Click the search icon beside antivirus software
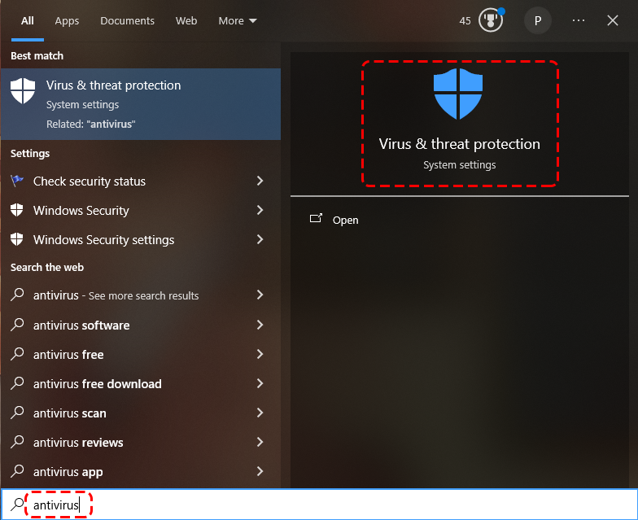This screenshot has width=638, height=520. 17,325
